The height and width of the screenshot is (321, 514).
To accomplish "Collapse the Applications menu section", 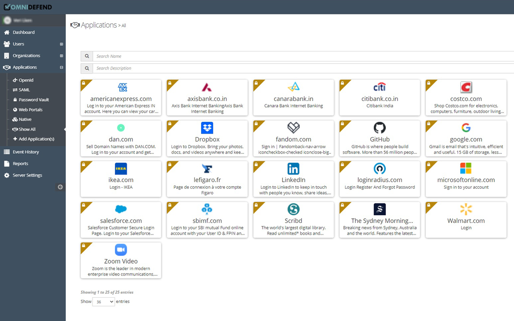I will click(61, 67).
